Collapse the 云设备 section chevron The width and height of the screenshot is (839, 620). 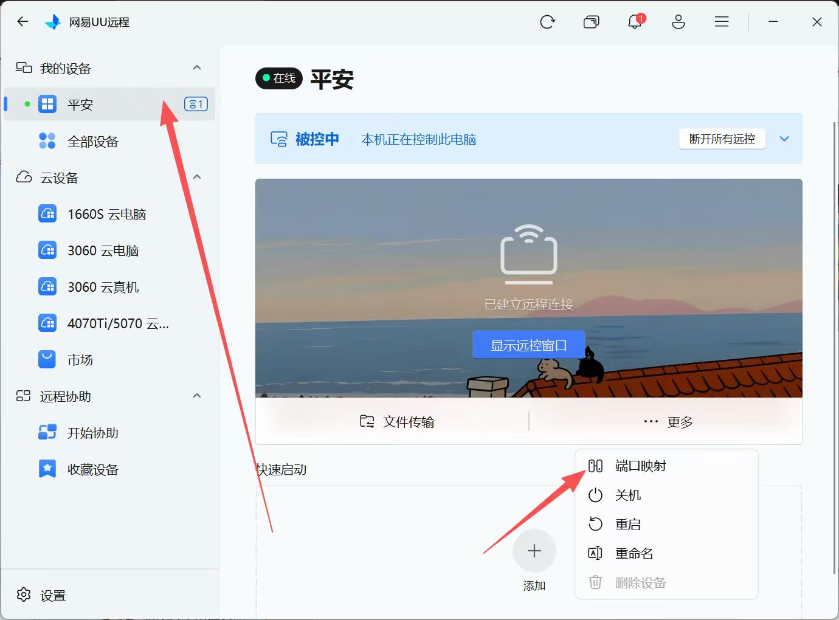(197, 177)
